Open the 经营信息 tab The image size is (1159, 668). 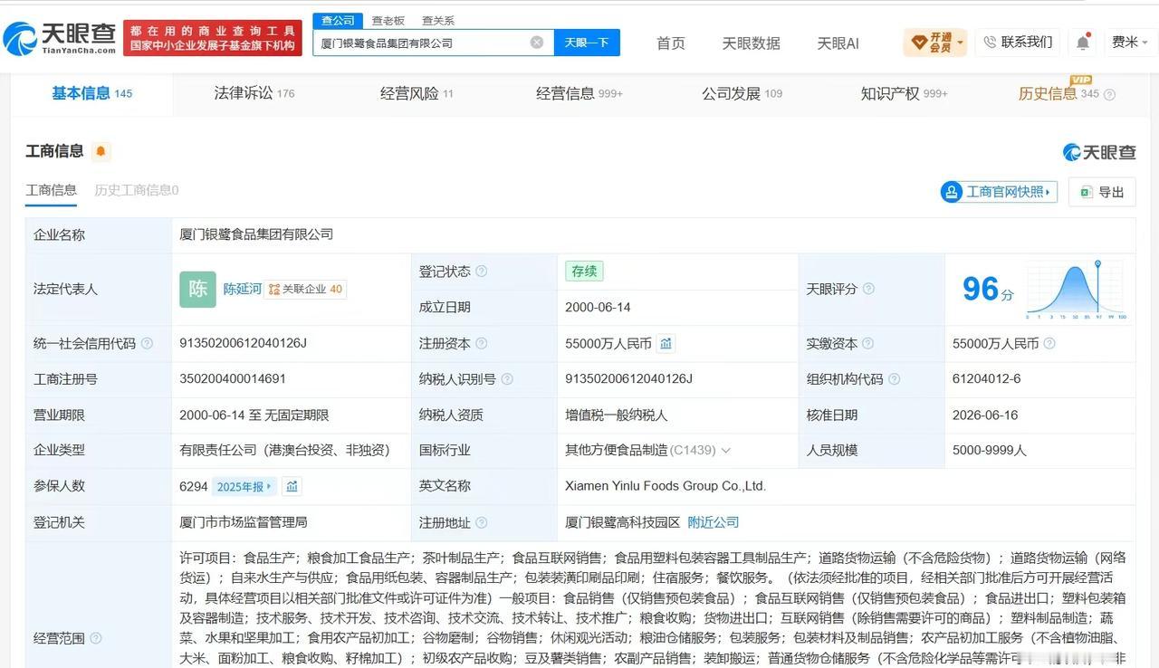579,93
